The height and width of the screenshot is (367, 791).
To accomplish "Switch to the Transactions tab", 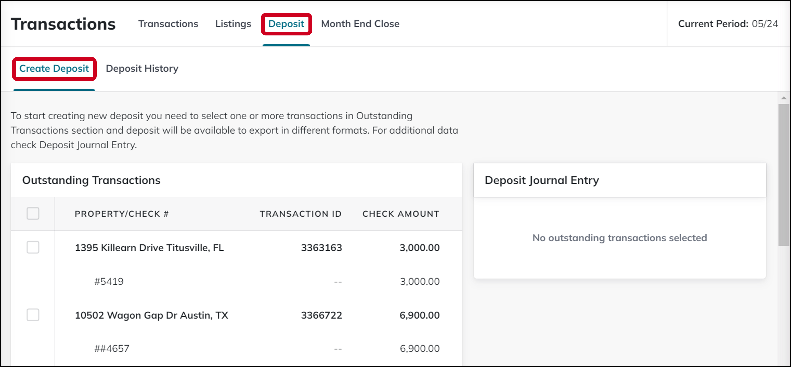I will (x=168, y=24).
